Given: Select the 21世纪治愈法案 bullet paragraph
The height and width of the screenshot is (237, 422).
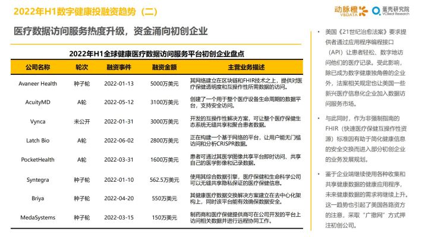Looking at the screenshot, I should [x=366, y=68].
